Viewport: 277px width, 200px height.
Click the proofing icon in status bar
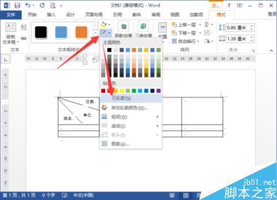pos(64,195)
